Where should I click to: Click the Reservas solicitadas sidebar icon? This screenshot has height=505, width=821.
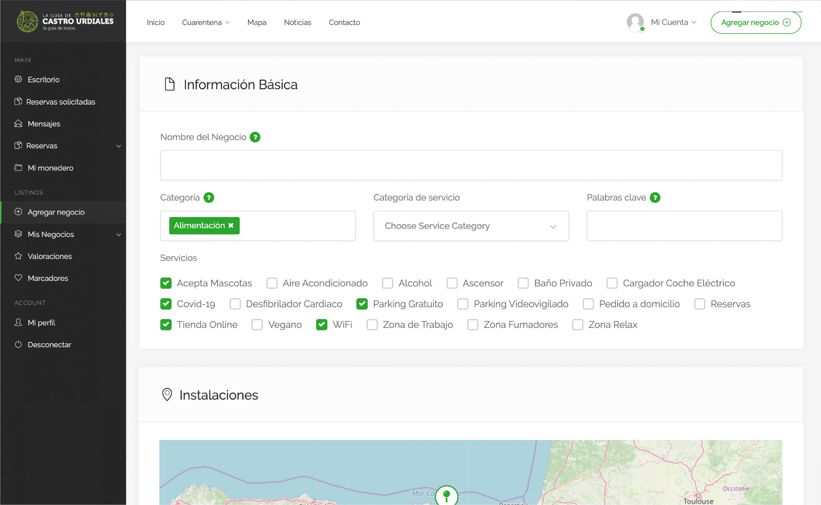pyautogui.click(x=18, y=102)
